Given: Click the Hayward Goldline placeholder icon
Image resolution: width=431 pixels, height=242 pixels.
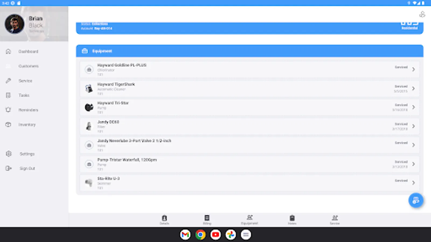Looking at the screenshot, I should 89,70.
